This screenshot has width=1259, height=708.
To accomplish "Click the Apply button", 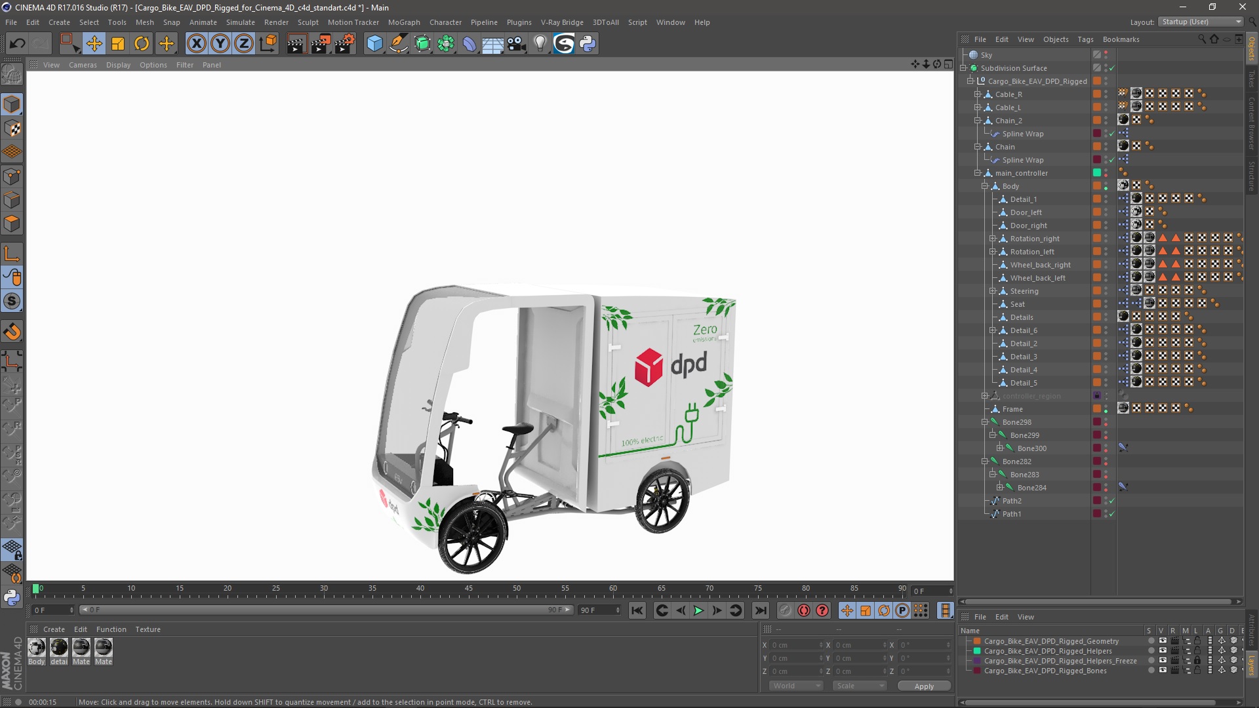I will [924, 686].
